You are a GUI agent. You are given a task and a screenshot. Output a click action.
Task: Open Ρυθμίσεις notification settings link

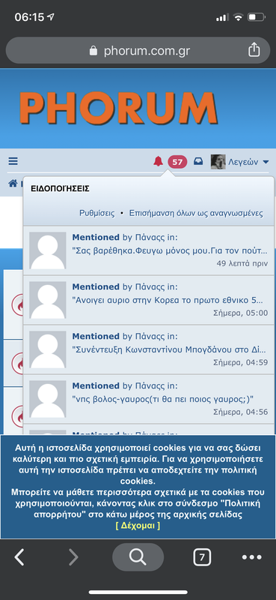coord(97,213)
